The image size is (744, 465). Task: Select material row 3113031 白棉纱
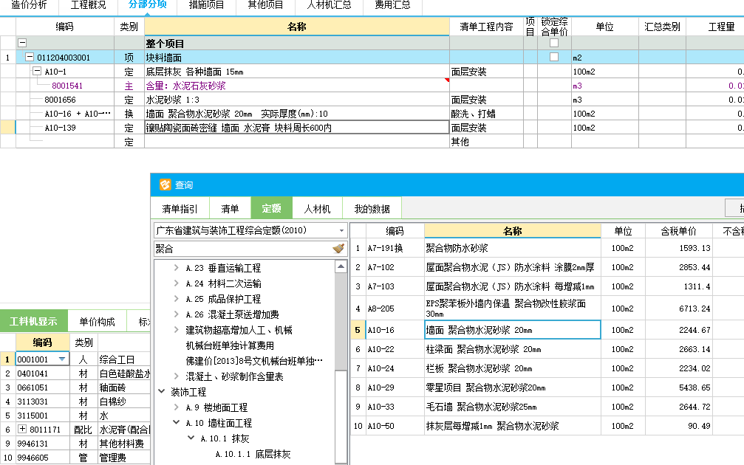75,402
